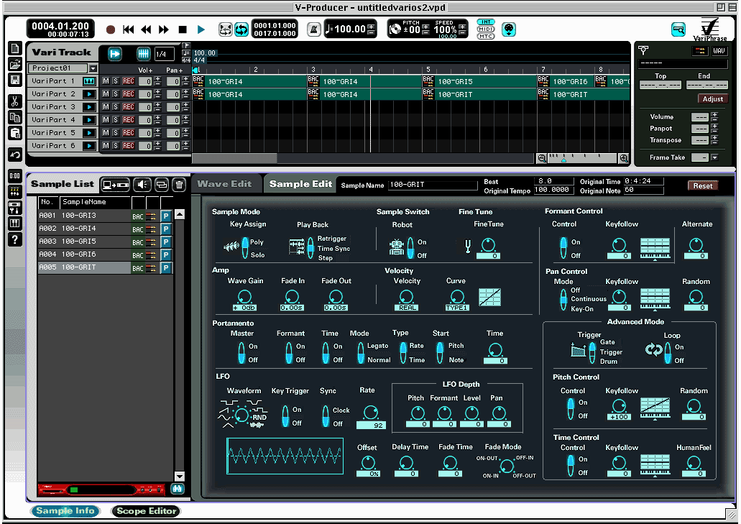The image size is (741, 524).
Task: Switch to the Sample Edit tab
Action: [x=300, y=184]
